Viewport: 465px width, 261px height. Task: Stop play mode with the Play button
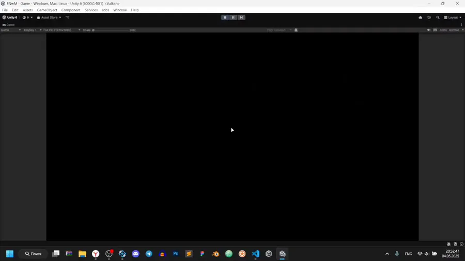pyautogui.click(x=225, y=18)
